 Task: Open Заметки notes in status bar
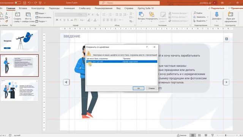[181, 135]
